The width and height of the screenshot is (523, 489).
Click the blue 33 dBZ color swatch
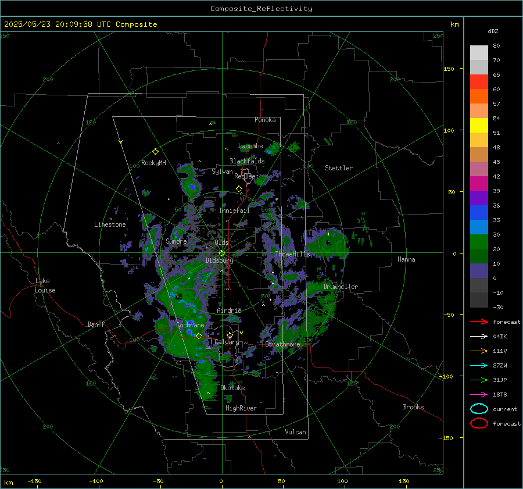tap(479, 213)
